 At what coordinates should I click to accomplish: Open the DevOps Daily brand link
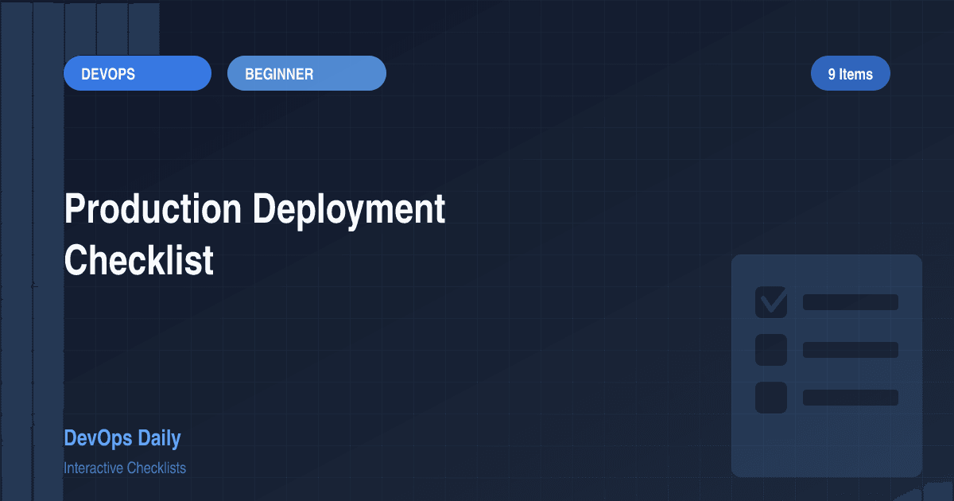[x=122, y=438]
